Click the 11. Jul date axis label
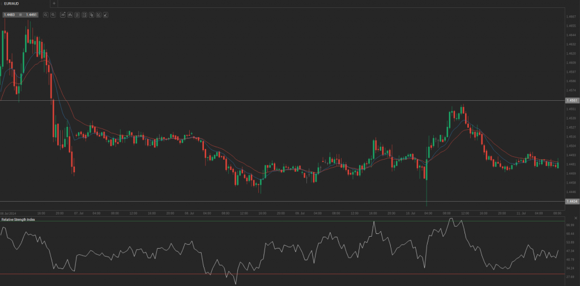Viewport: 580px width, 286px height. [x=521, y=214]
